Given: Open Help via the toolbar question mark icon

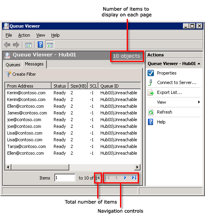Looking at the screenshot, I should pos(40,45).
